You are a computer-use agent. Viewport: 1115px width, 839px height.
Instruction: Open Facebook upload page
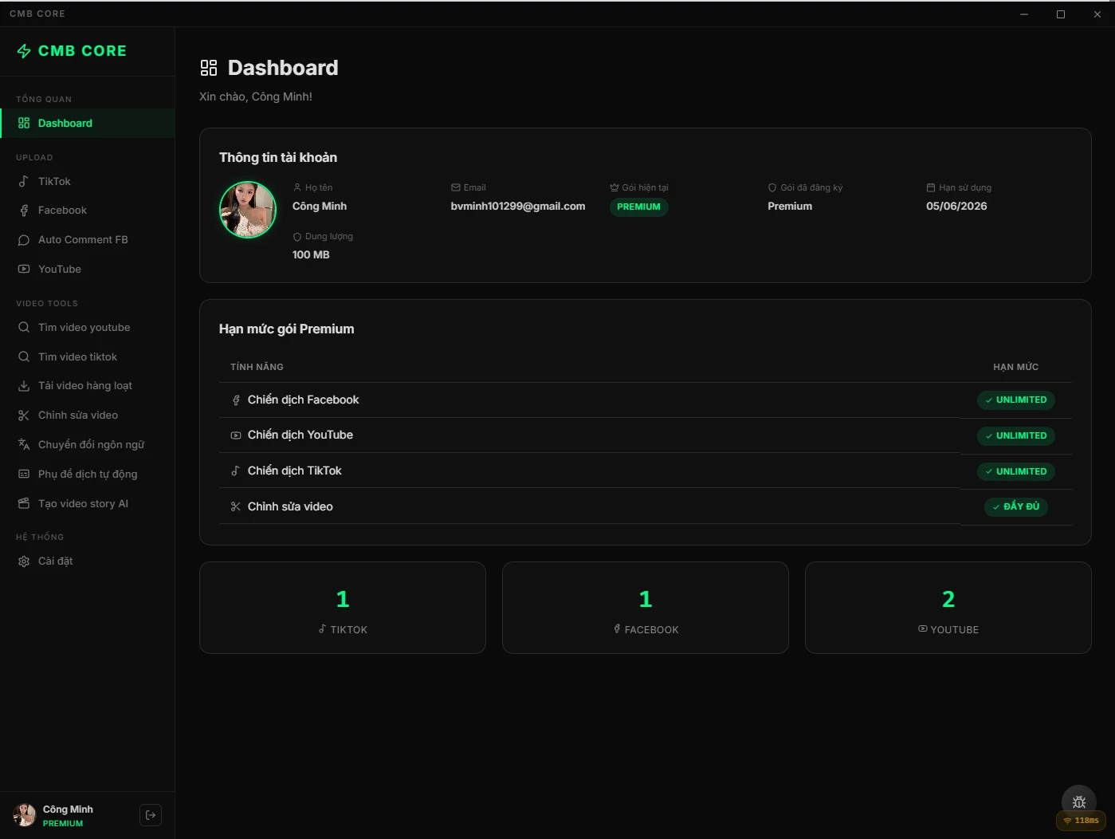(x=62, y=211)
